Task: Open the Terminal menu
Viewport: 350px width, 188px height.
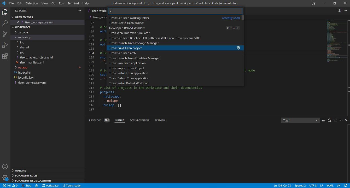Action: coord(73,3)
